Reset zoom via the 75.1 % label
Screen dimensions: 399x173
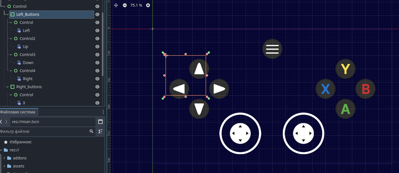(x=136, y=5)
